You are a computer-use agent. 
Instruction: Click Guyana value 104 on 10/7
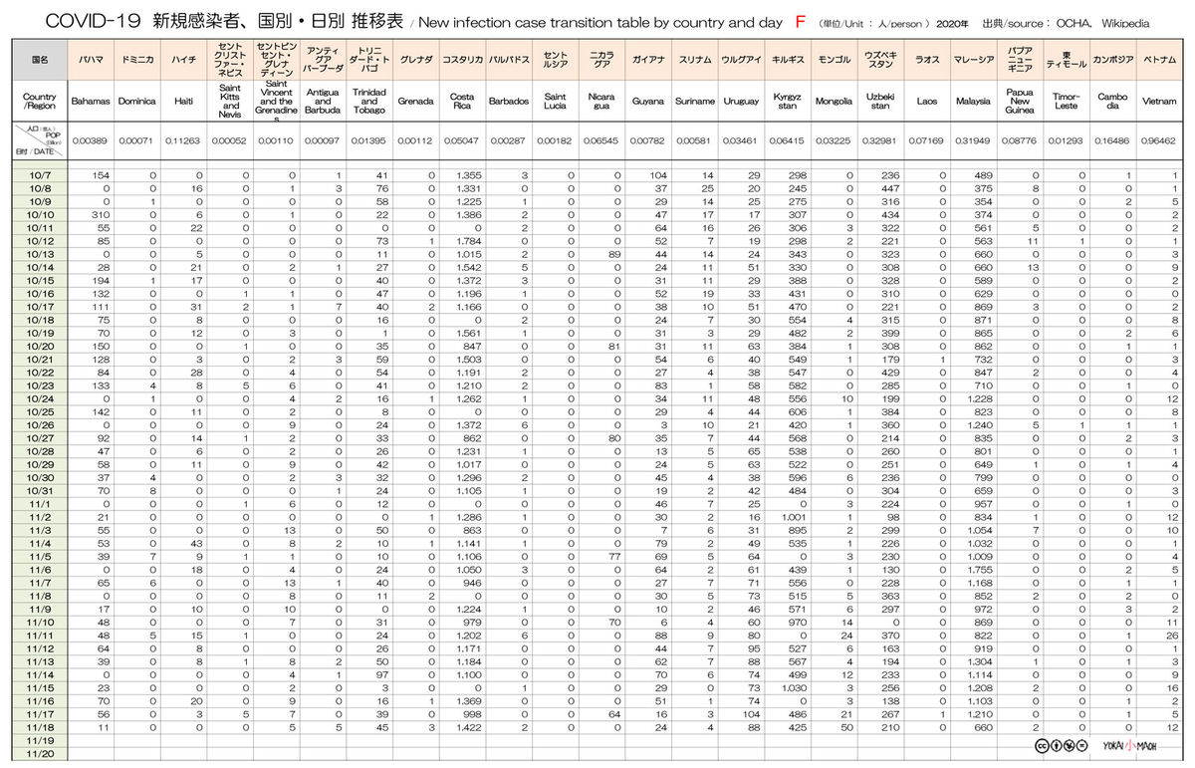658,174
